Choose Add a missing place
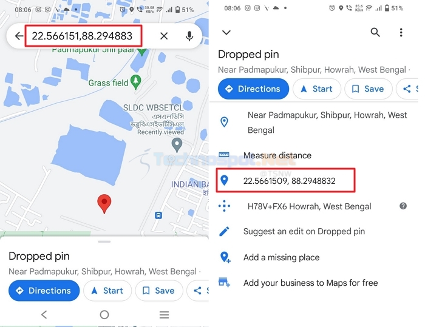The width and height of the screenshot is (425, 327). tap(281, 257)
